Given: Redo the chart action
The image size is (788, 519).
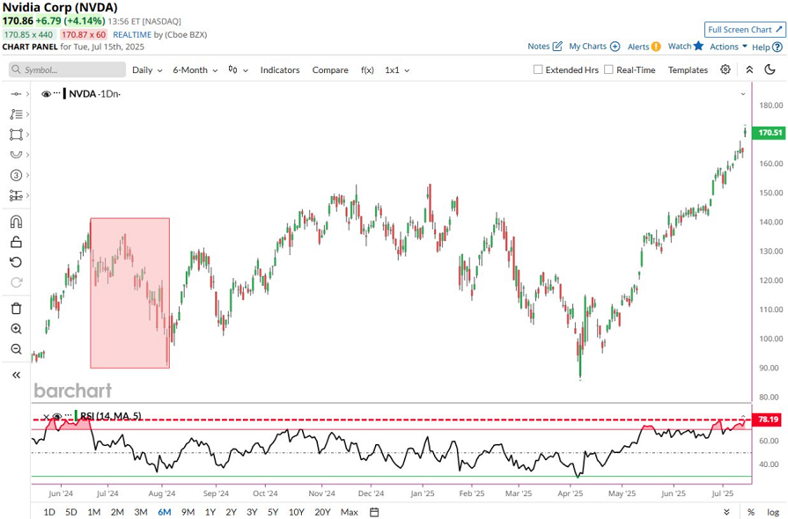Looking at the screenshot, I should click(x=16, y=282).
